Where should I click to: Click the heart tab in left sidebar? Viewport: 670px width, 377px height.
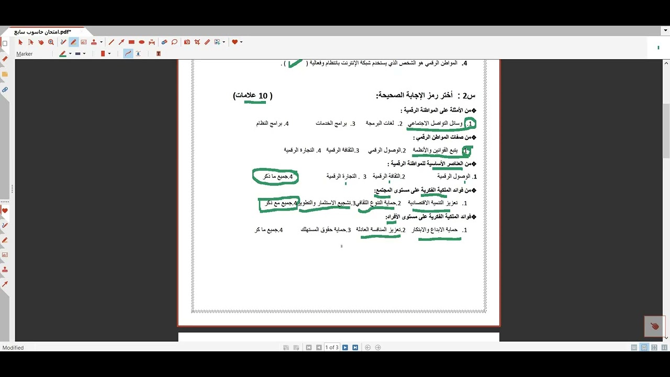point(5,211)
